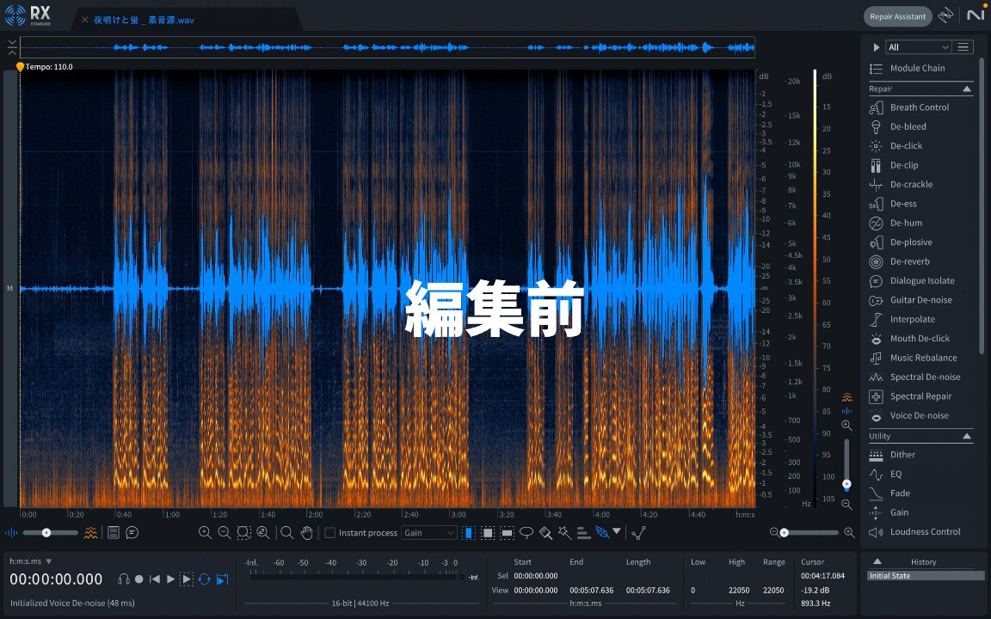Toggle the Time-frequency selection tool

click(488, 533)
